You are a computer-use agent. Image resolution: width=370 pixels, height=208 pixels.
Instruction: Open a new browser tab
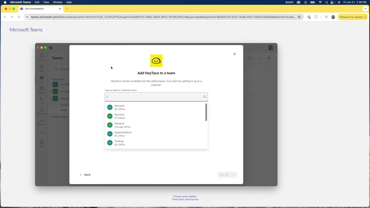[67, 9]
